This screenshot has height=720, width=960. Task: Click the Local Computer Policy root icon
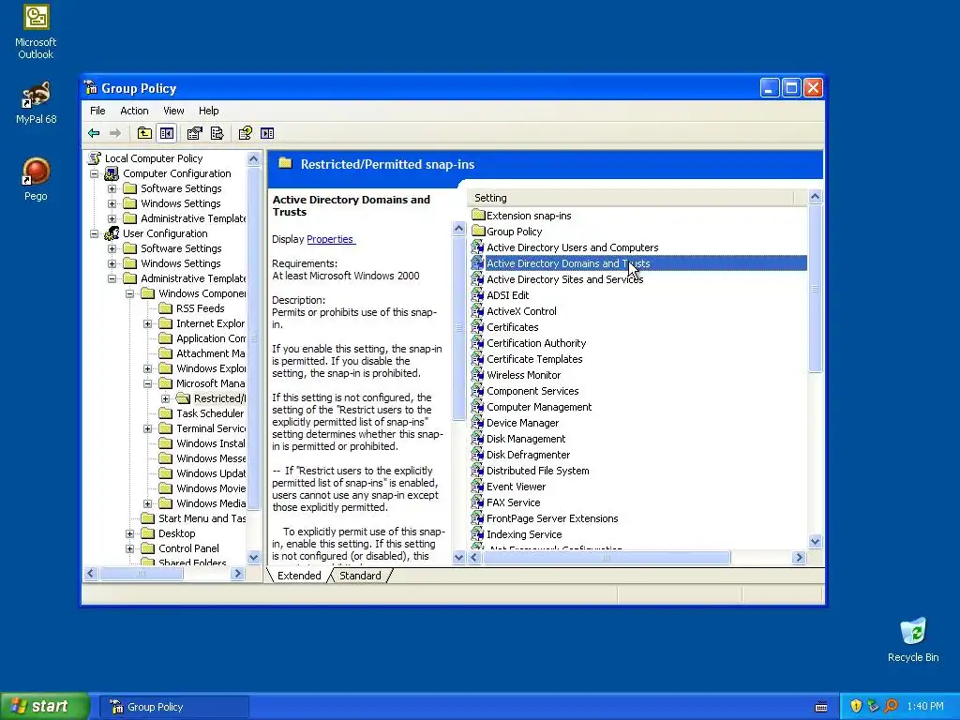pyautogui.click(x=95, y=157)
